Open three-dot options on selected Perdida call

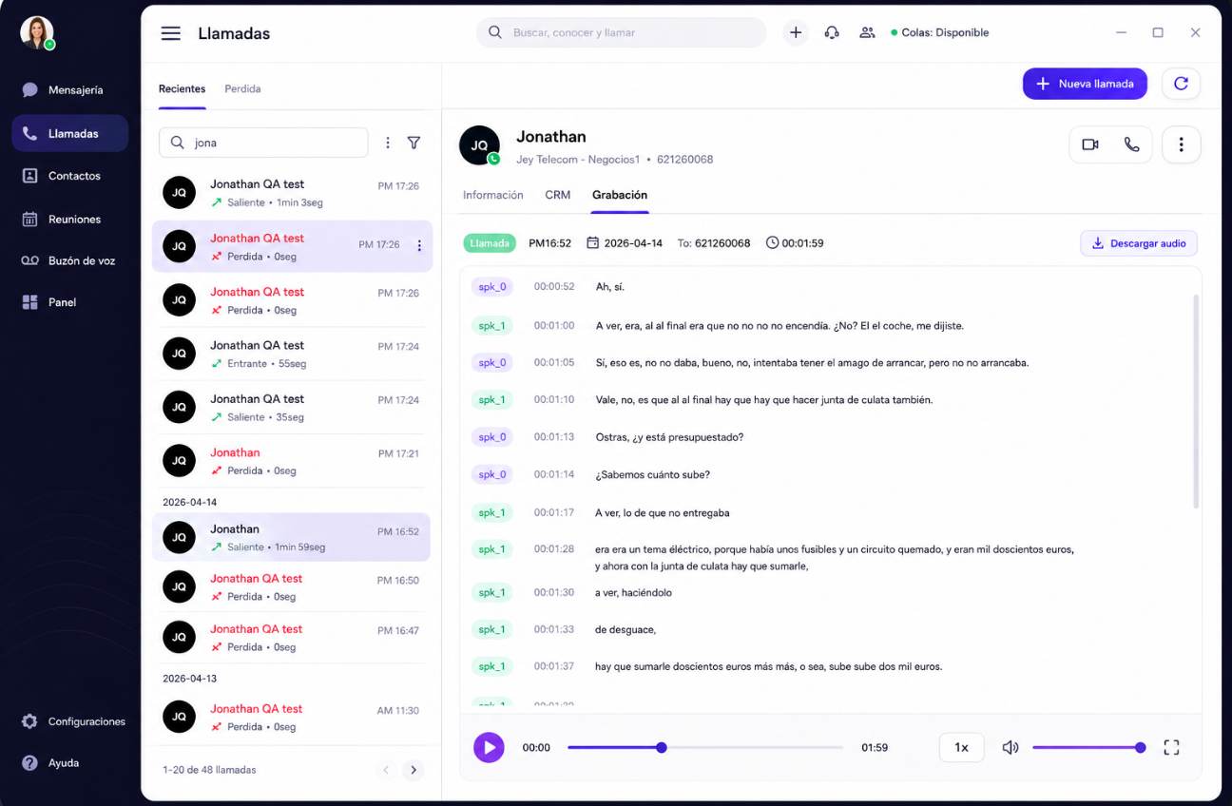click(419, 246)
